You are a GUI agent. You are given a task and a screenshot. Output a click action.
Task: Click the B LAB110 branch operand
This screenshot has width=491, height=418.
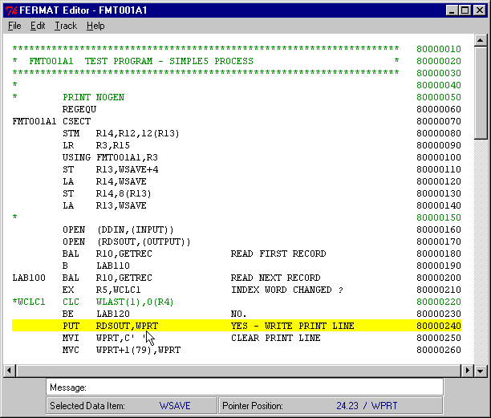pos(113,266)
